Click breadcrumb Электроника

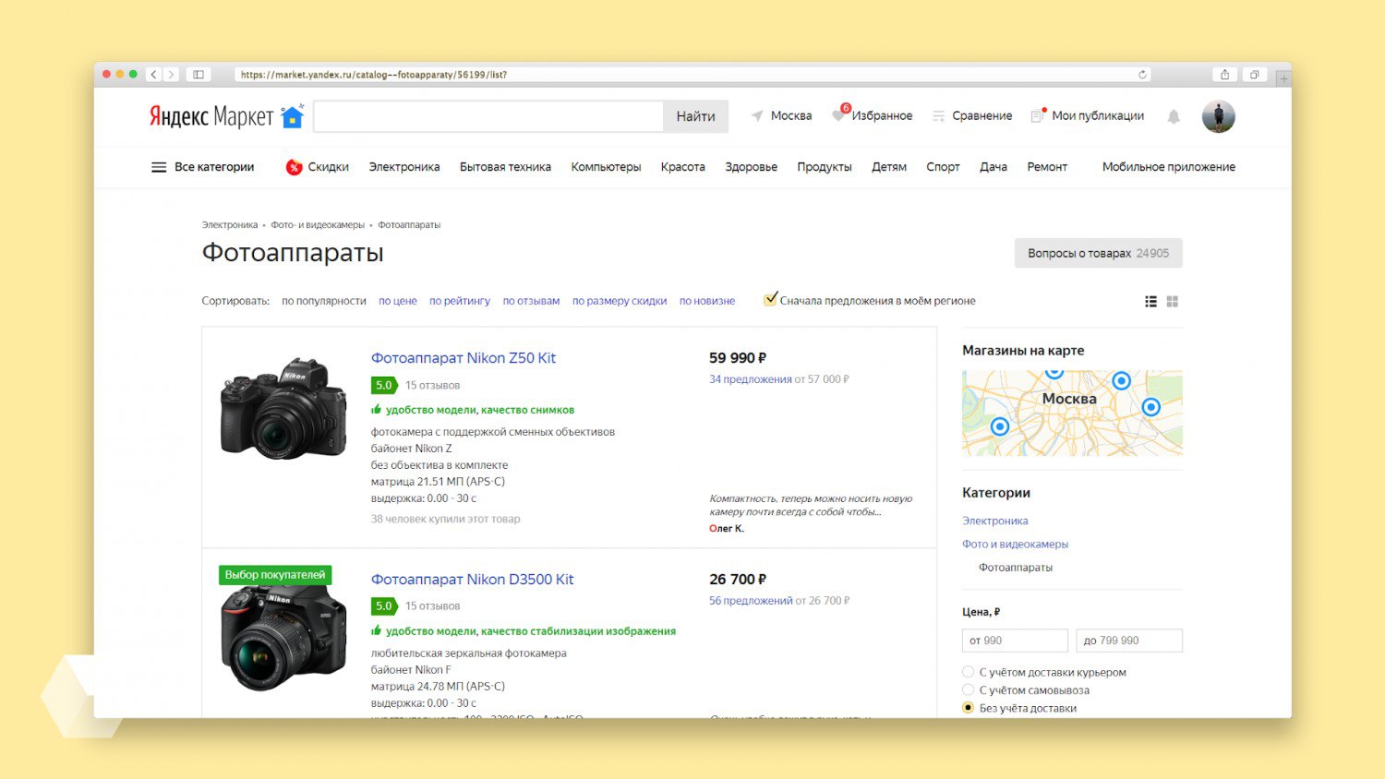230,225
